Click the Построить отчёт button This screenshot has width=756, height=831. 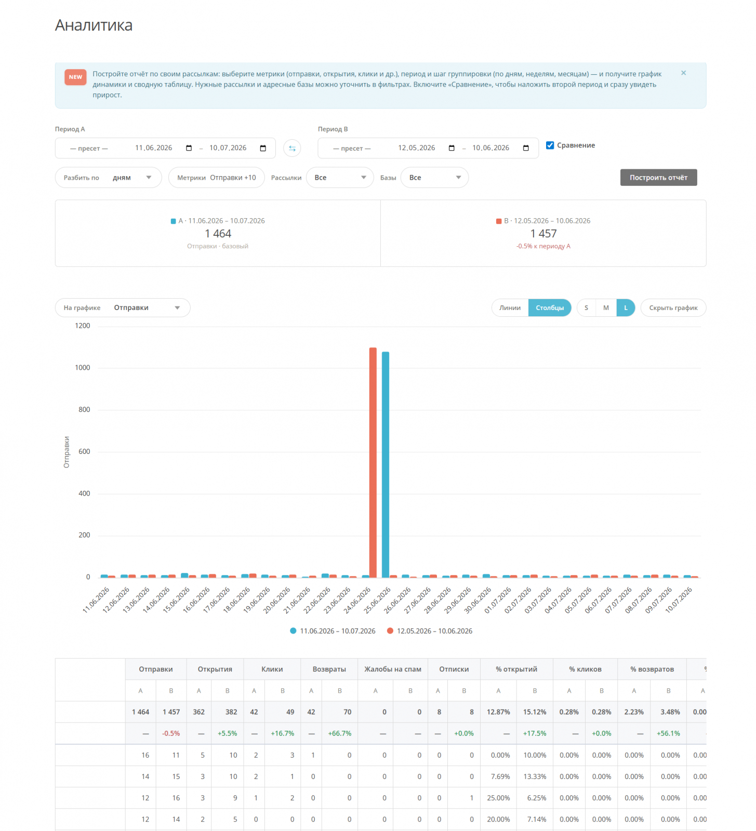(658, 178)
